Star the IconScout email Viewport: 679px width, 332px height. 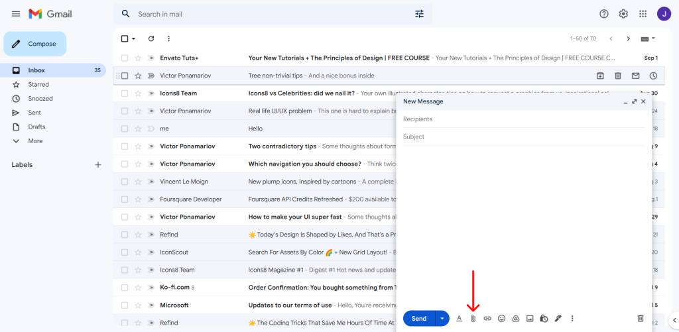click(x=138, y=252)
